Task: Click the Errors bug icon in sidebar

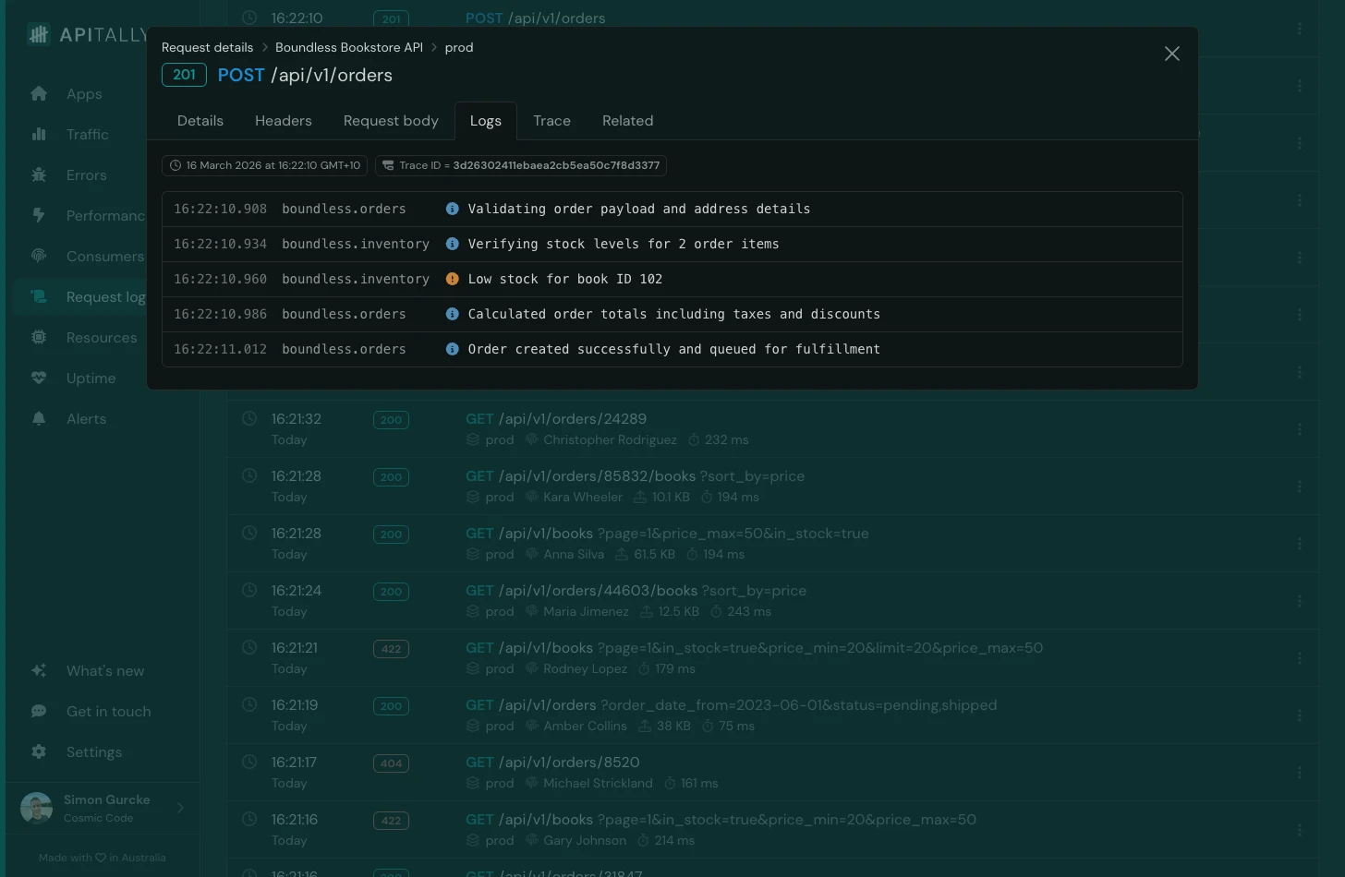Action: click(39, 174)
